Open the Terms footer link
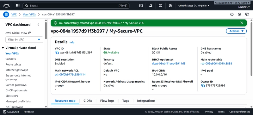The height and width of the screenshot is (115, 253). [x=221, y=112]
